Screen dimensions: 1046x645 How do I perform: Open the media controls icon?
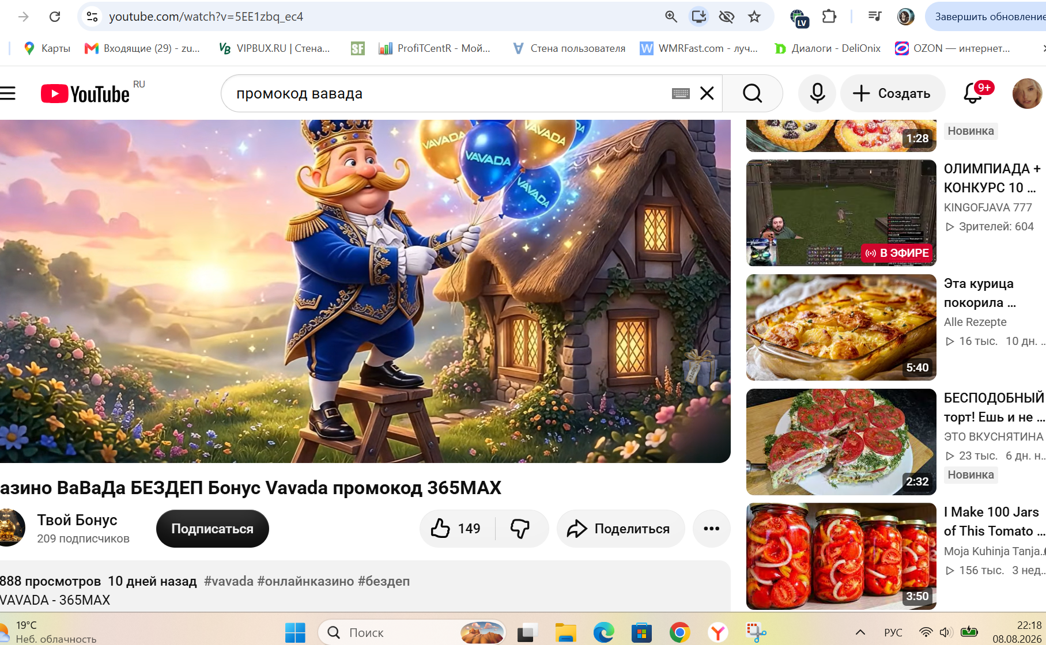(x=875, y=17)
